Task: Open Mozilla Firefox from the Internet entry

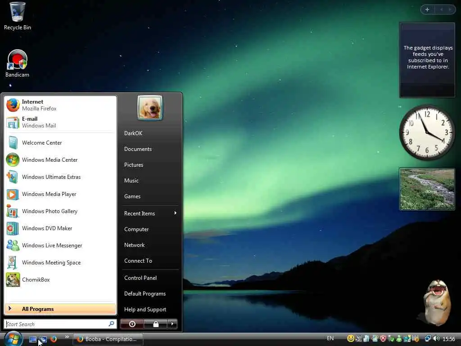Action: click(60, 105)
